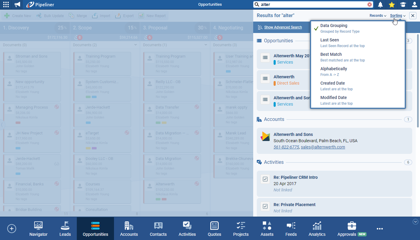Screen dimensions: 420x240
Task: Open the graduation cap learning icon
Action: pyautogui.click(x=403, y=4)
